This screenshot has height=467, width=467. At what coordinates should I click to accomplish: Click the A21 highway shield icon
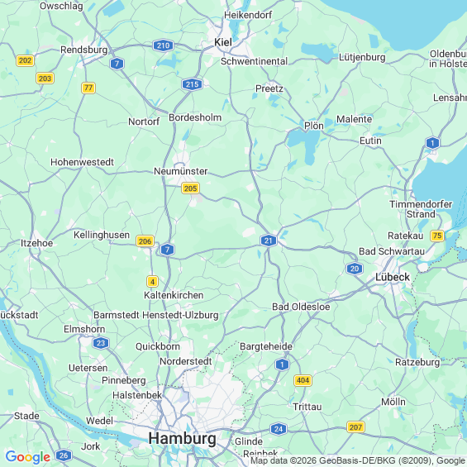pos(269,241)
